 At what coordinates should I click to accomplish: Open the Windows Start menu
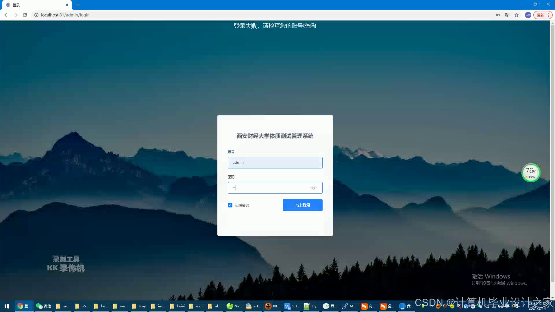(7, 306)
